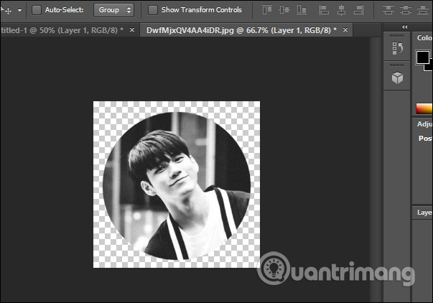The height and width of the screenshot is (303, 433).
Task: Select the Move tool icon in options bar
Action: (6, 11)
